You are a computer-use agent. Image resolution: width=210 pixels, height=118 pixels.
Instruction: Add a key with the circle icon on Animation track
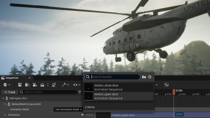pos(89,115)
